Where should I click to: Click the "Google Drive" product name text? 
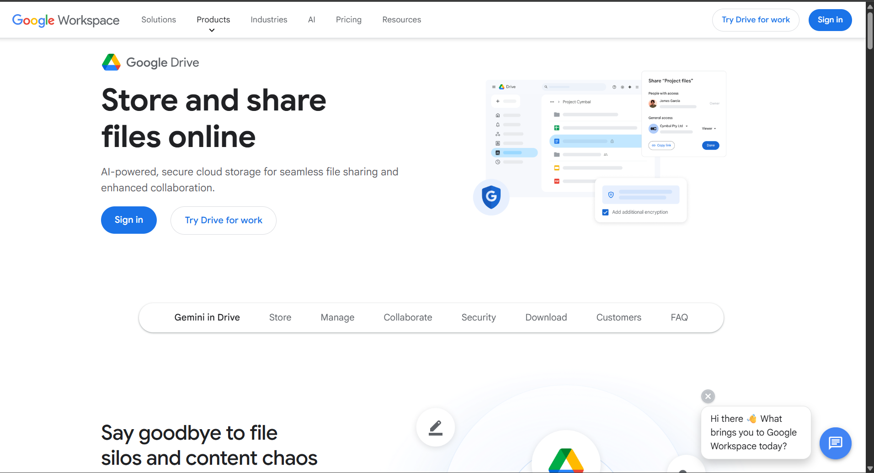pyautogui.click(x=163, y=63)
